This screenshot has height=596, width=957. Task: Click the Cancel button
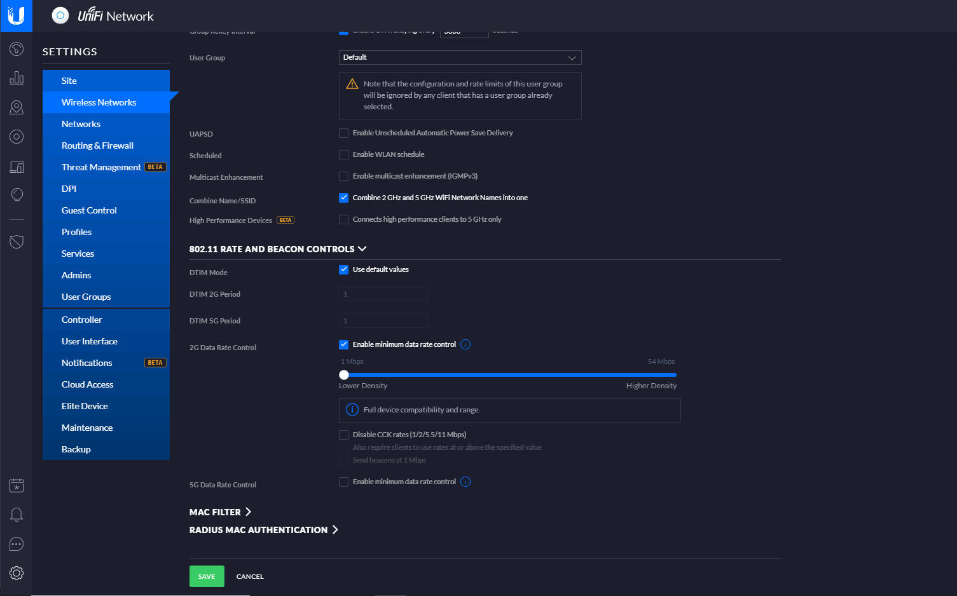point(250,576)
